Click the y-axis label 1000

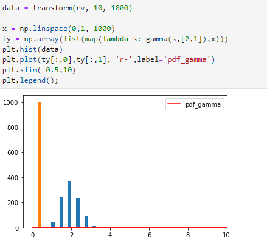[x=10, y=103]
